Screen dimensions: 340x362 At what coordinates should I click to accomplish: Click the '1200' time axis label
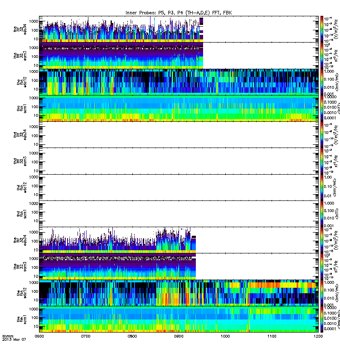(318, 336)
